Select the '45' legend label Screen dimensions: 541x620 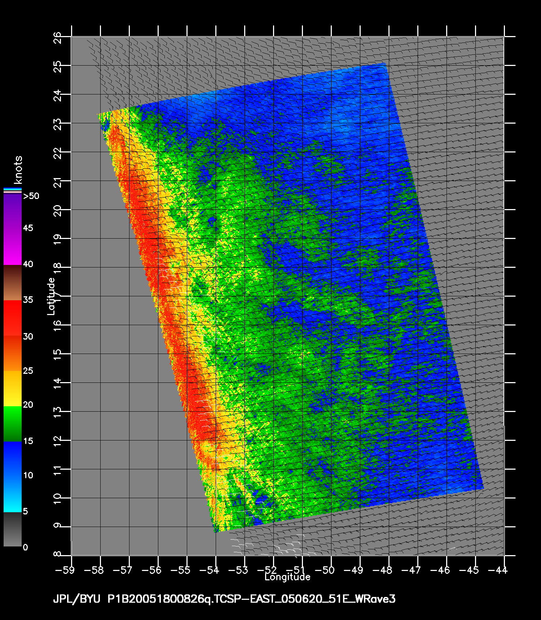click(28, 228)
